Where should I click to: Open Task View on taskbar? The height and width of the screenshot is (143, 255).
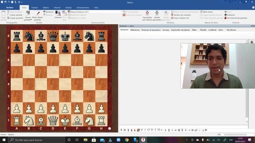pos(77,140)
